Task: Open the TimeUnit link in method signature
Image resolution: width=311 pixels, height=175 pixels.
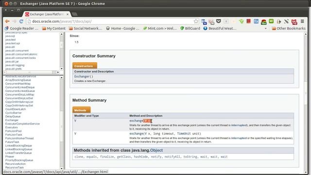Action: 184,134
